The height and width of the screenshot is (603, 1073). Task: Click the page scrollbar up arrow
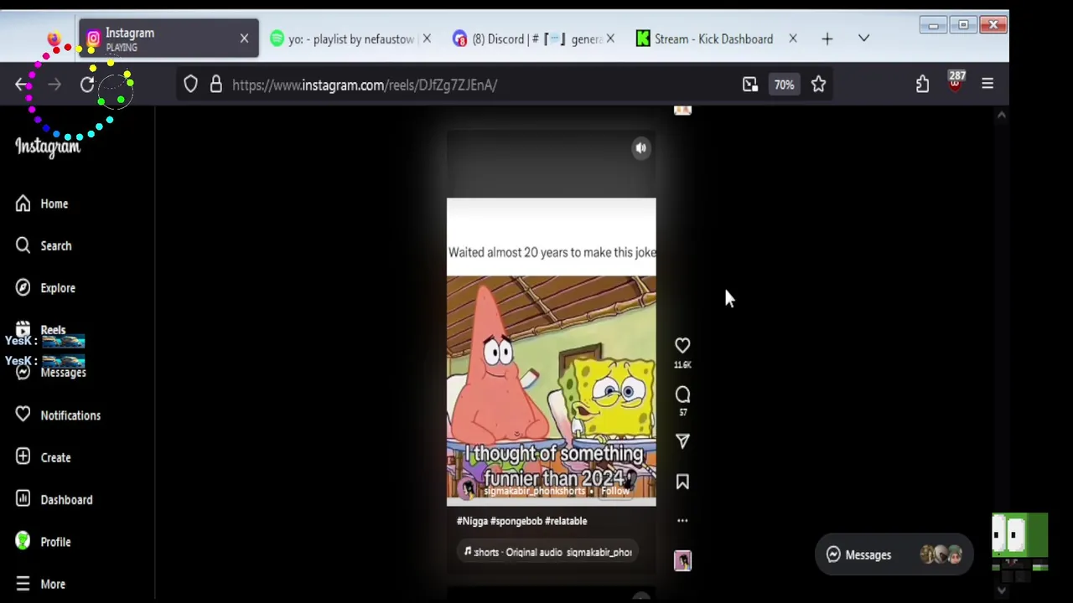(x=1001, y=116)
